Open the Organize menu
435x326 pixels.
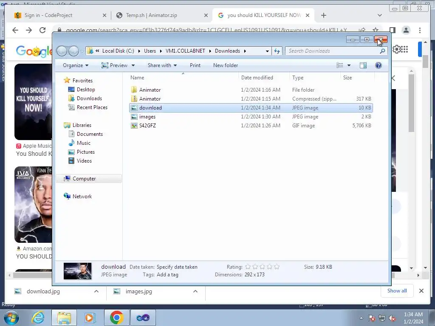click(x=76, y=65)
